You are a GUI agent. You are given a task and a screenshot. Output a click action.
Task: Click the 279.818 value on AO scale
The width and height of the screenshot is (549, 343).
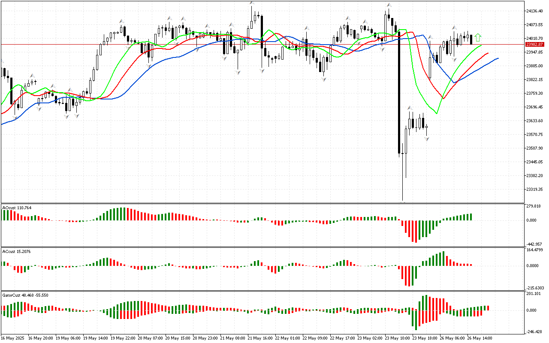click(x=534, y=206)
